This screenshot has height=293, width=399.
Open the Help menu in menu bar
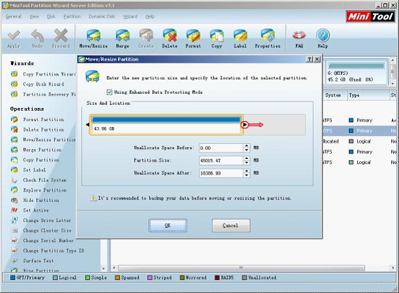click(x=150, y=16)
